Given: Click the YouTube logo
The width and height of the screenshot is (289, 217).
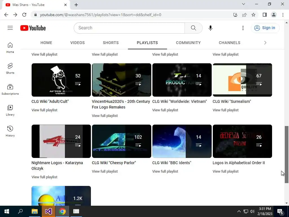Looking at the screenshot, I should [33, 28].
